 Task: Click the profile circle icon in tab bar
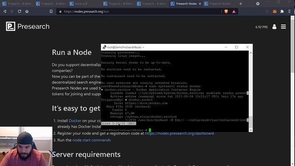coord(258,4)
